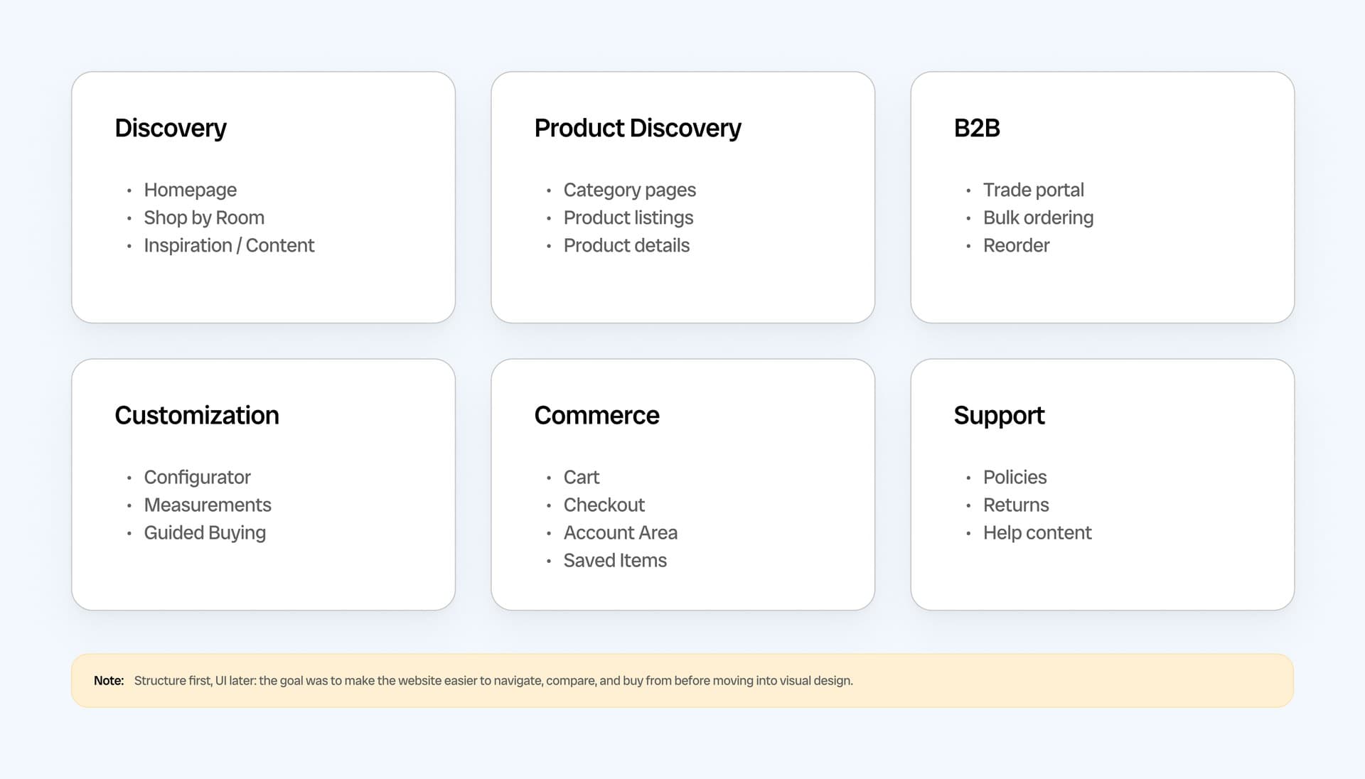Click the Commerce card heading

pos(596,415)
